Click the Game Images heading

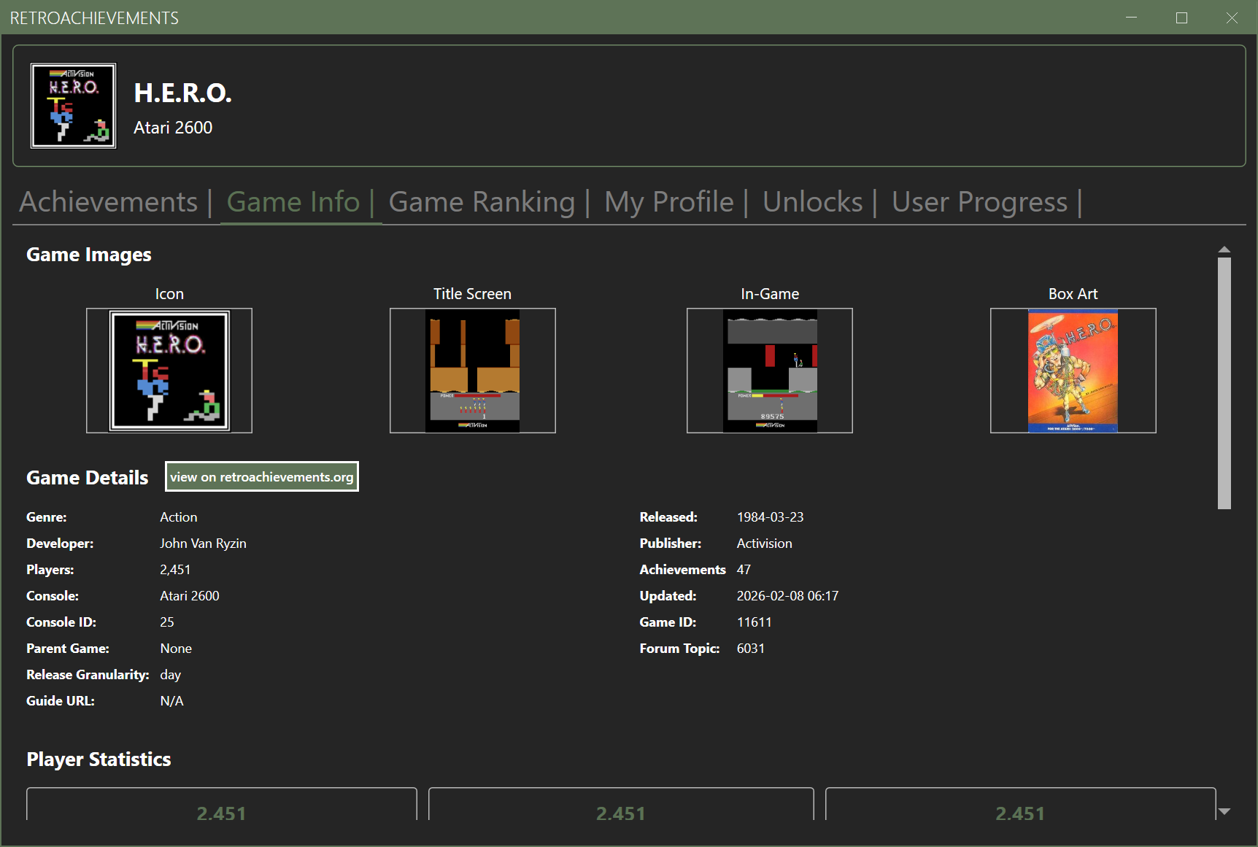pos(89,255)
